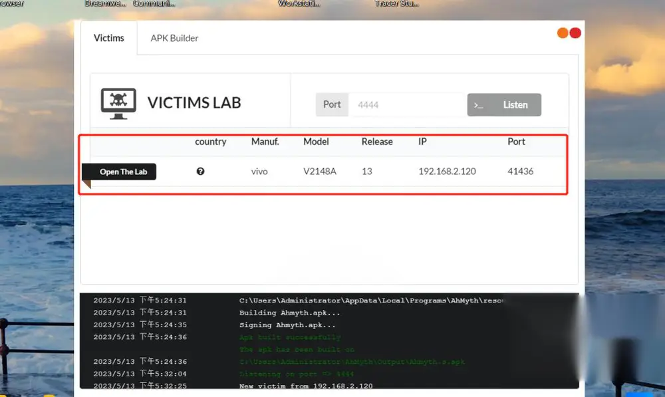This screenshot has width=665, height=397.
Task: Select the V2148A model cell
Action: tap(320, 172)
